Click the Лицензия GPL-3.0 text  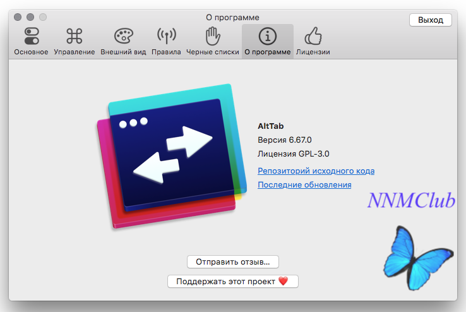[294, 154]
